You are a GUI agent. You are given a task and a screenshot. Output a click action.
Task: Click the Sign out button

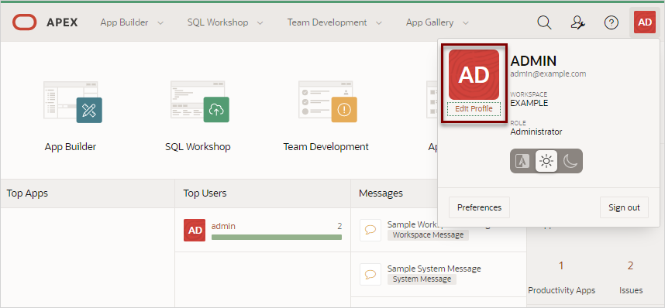[x=624, y=207]
